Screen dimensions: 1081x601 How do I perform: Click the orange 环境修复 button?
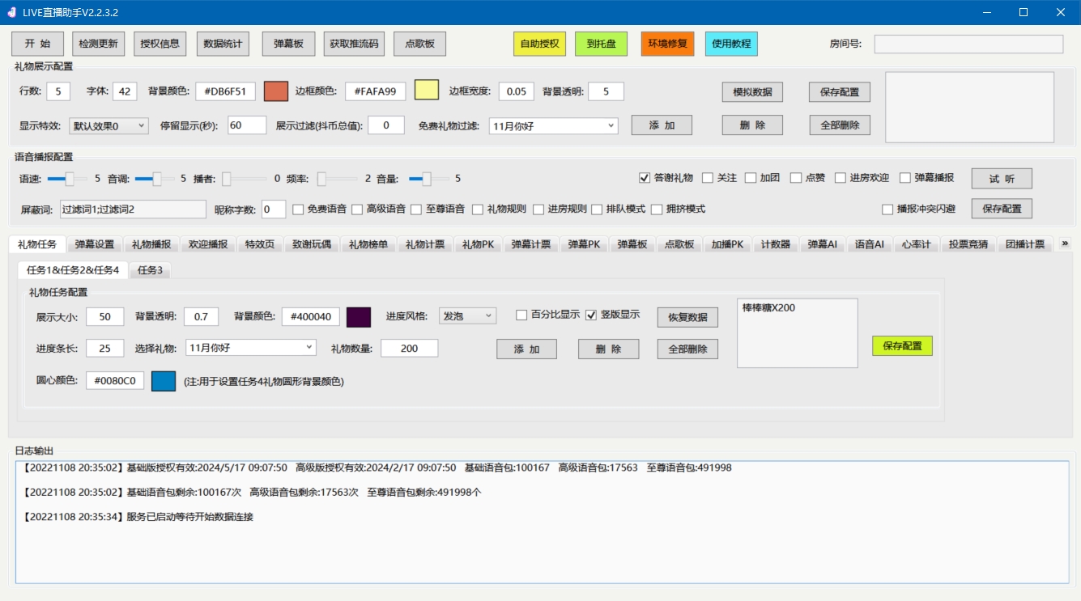pos(667,44)
